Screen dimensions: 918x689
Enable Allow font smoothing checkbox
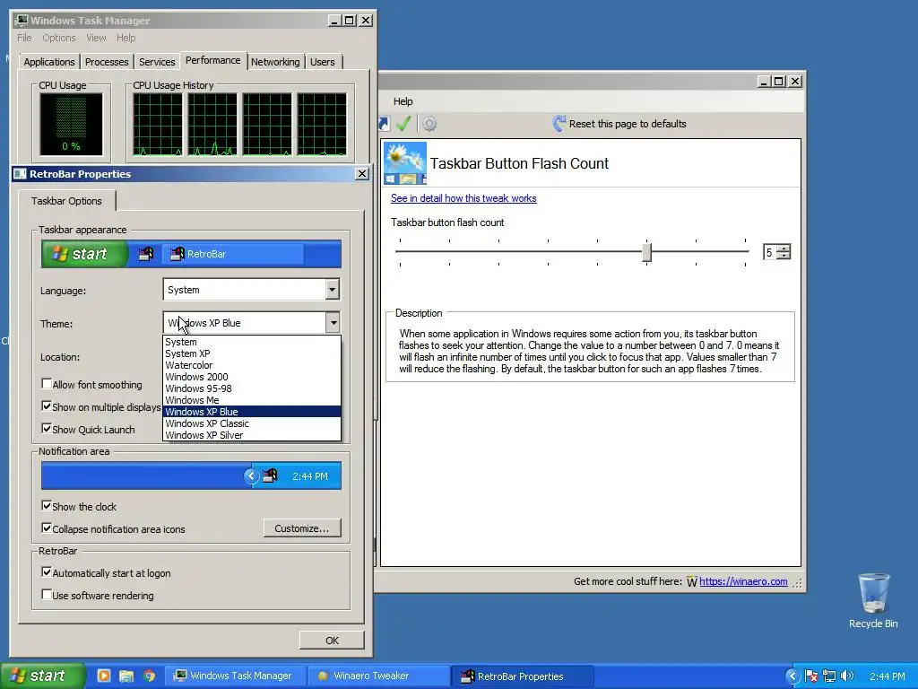(47, 384)
